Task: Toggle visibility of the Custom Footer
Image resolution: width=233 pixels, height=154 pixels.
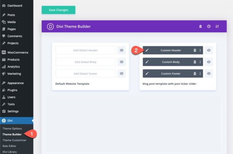Action: point(209,73)
